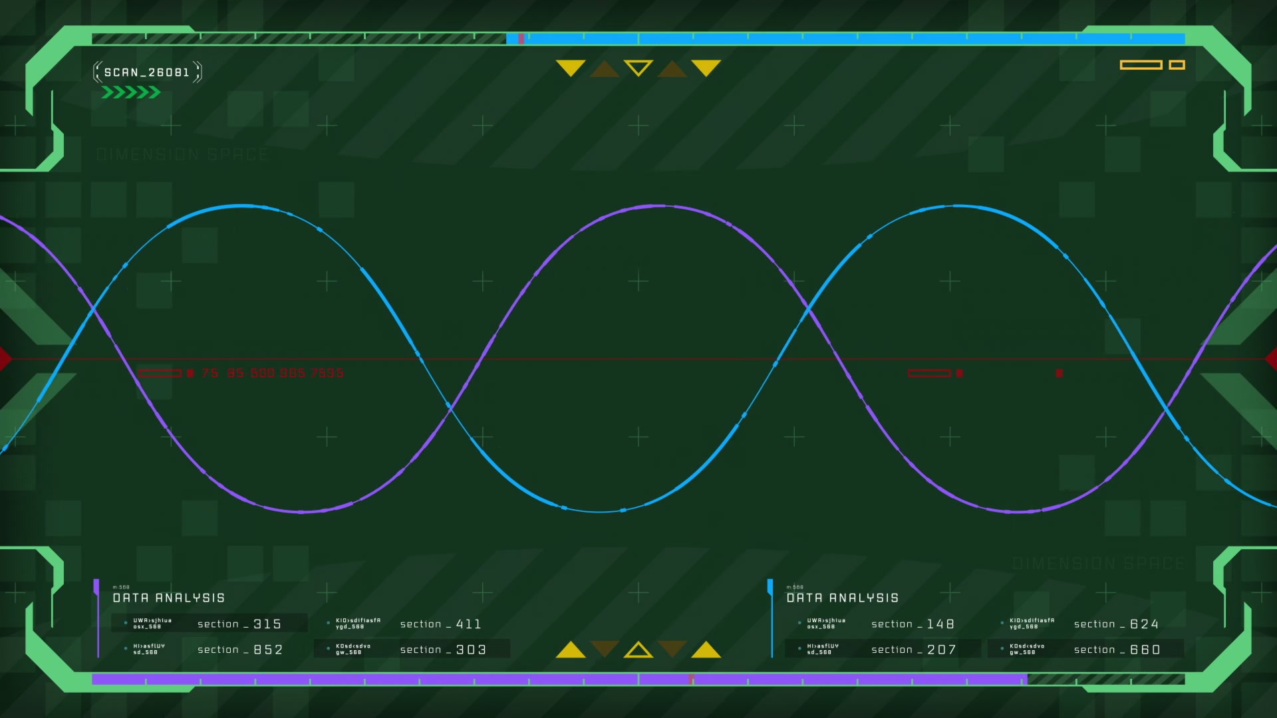This screenshot has width=1277, height=718.
Task: Open the SCAN_26081 bracketed label
Action: click(147, 72)
